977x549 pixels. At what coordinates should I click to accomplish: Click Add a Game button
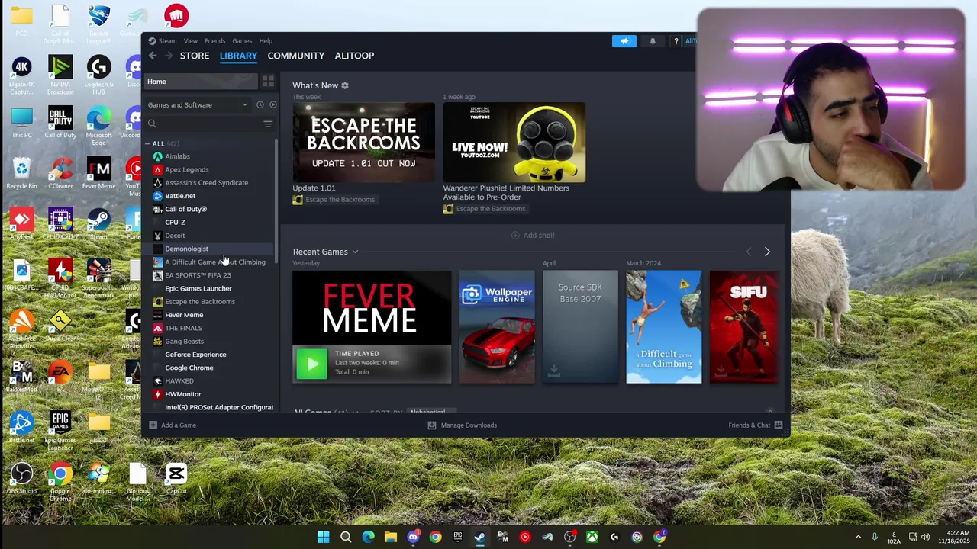click(x=173, y=425)
